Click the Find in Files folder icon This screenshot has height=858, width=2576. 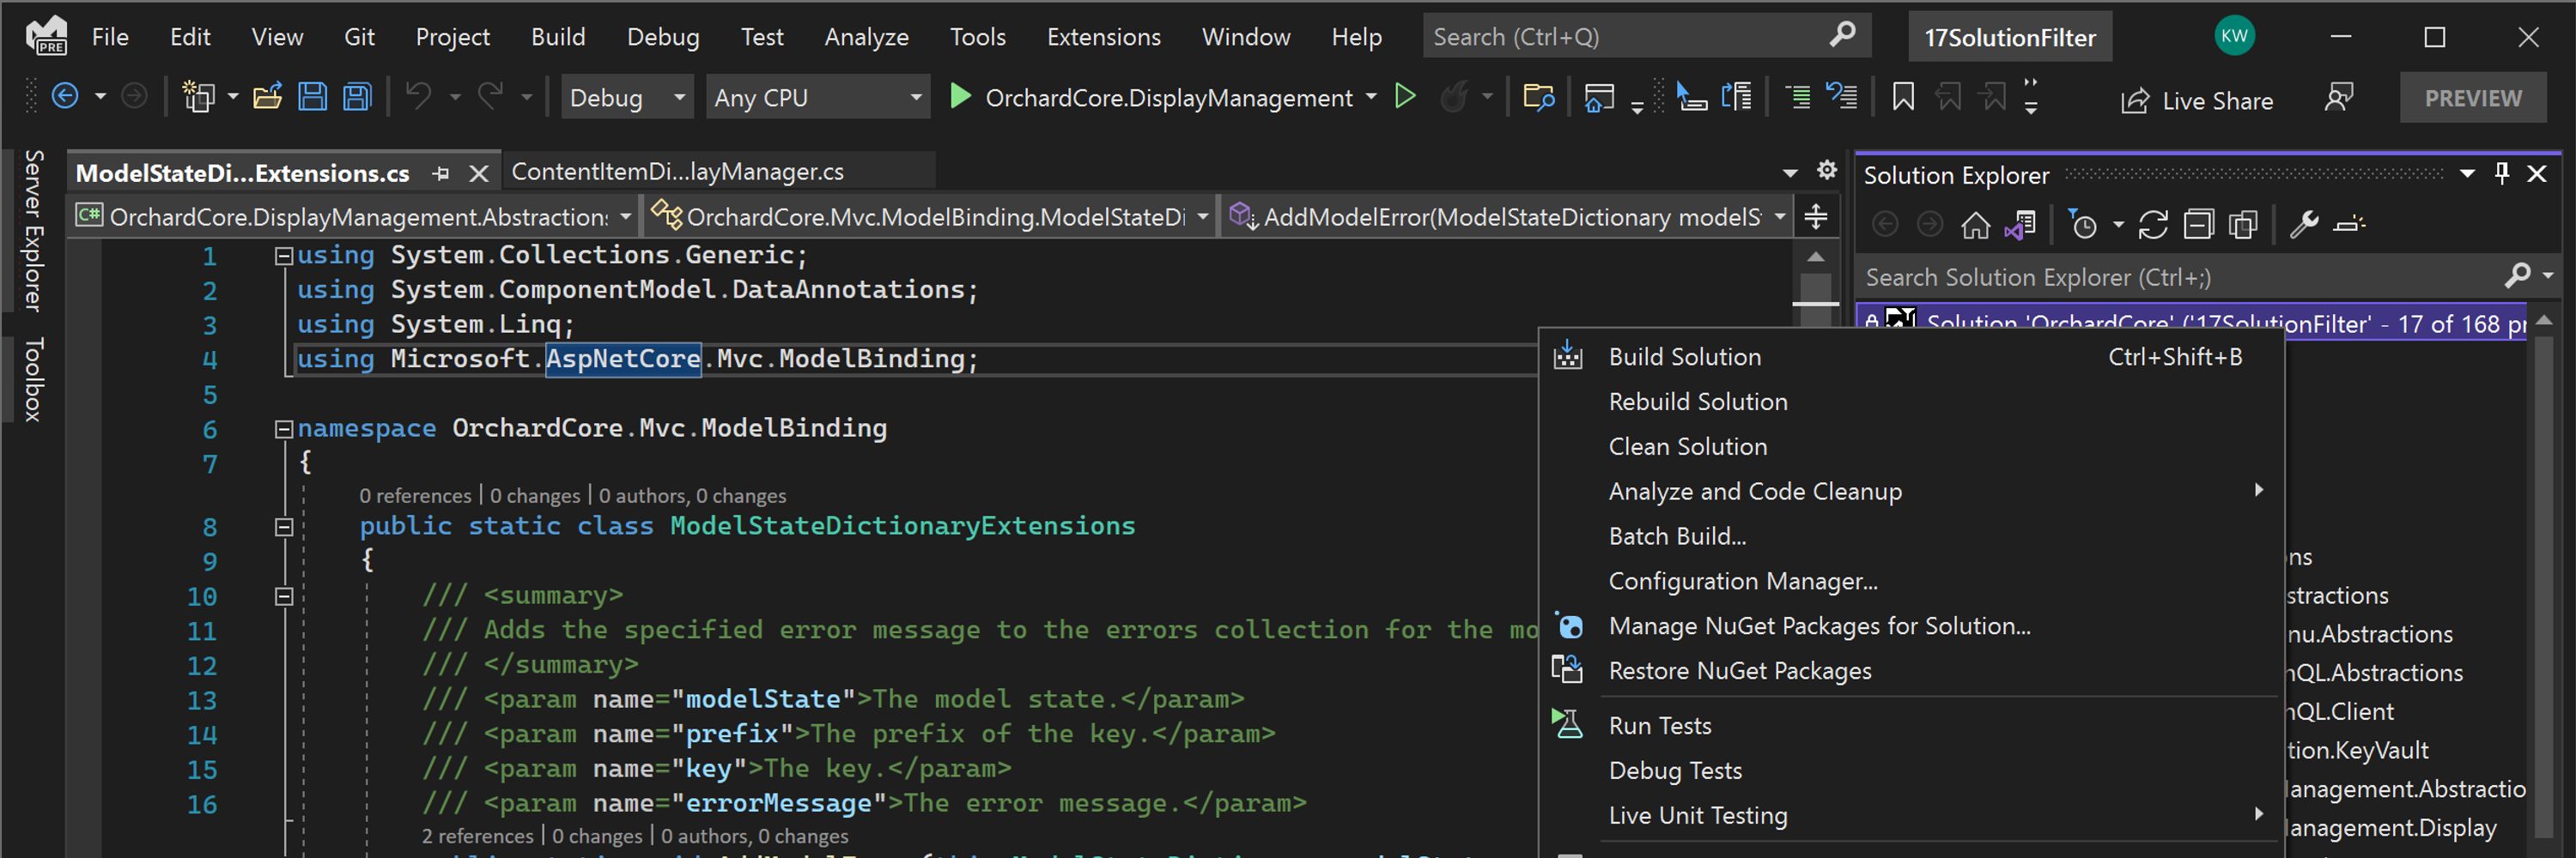point(1538,97)
